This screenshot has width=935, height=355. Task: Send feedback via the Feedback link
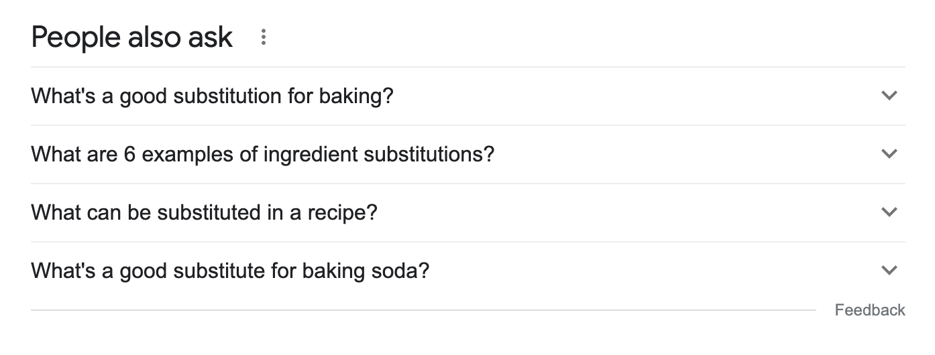(869, 310)
